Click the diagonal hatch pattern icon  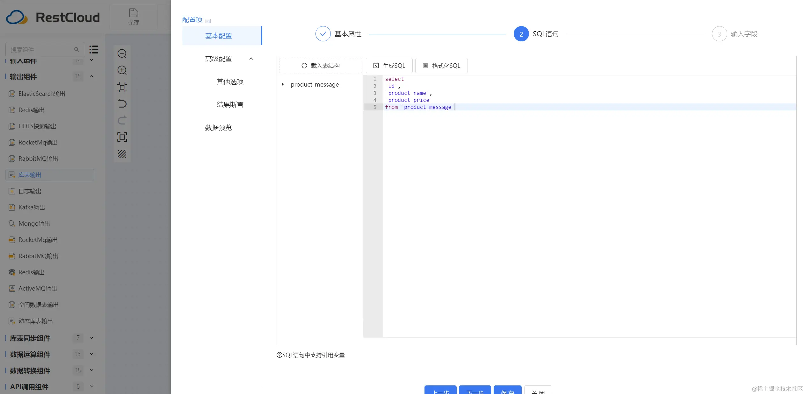(x=122, y=154)
